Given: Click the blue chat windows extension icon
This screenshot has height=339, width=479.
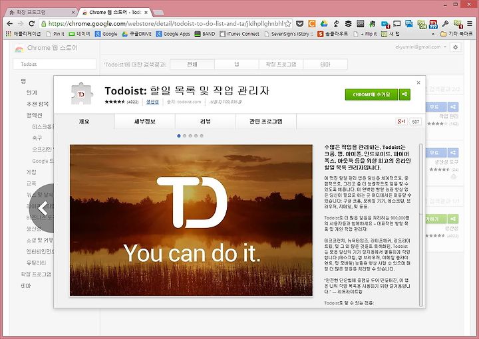Looking at the screenshot, I should (x=408, y=23).
